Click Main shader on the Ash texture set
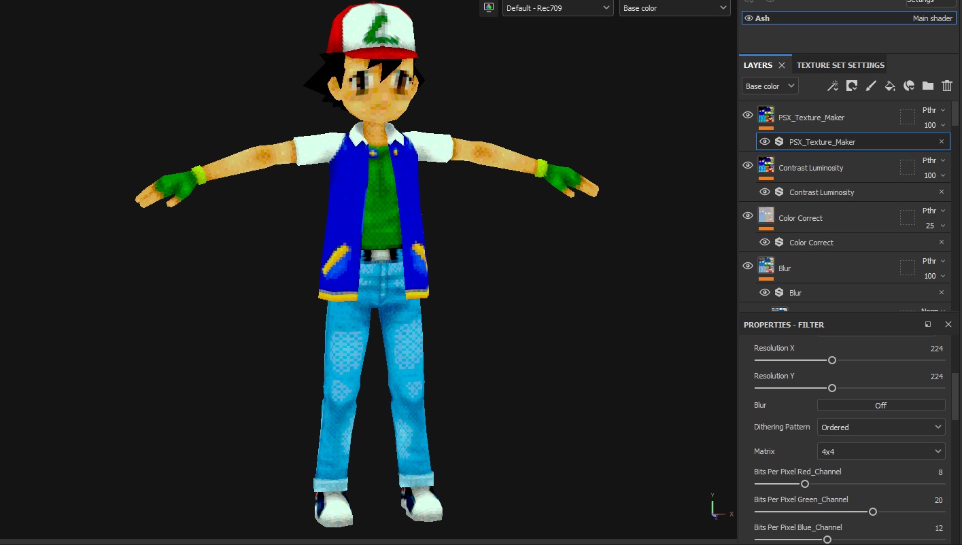Screen dimensions: 962x545 click(x=932, y=18)
